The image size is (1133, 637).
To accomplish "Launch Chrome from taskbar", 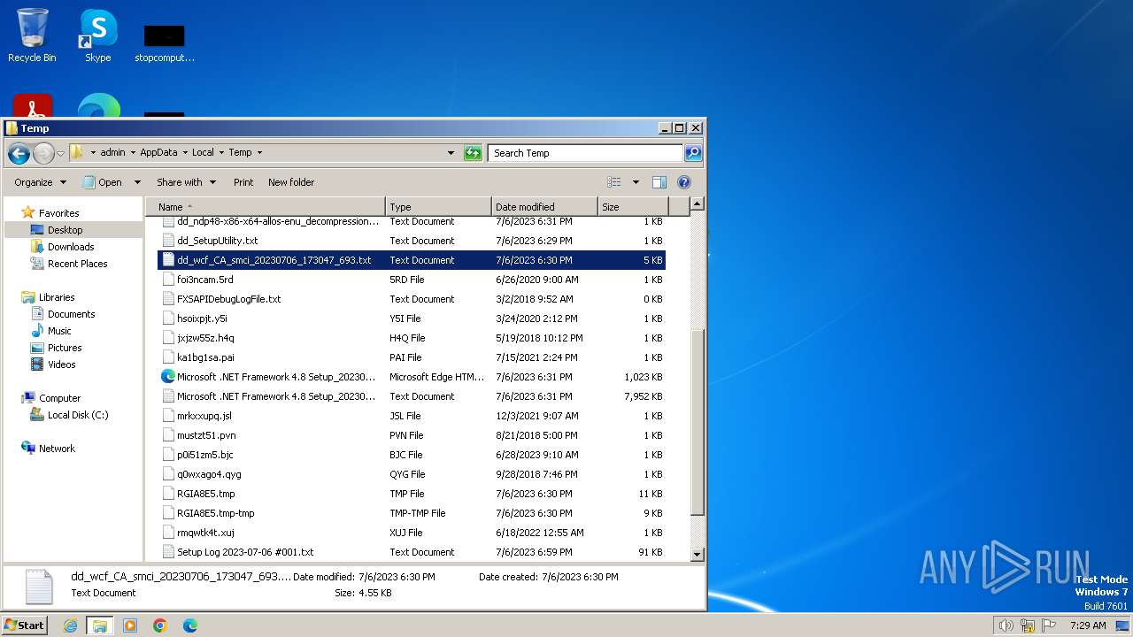I will 160,625.
